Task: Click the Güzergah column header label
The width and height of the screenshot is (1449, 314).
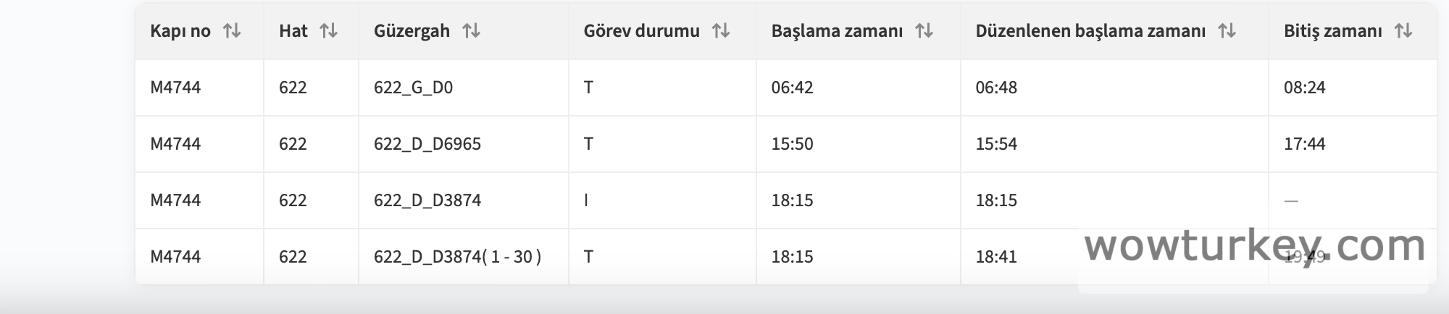Action: click(x=412, y=31)
